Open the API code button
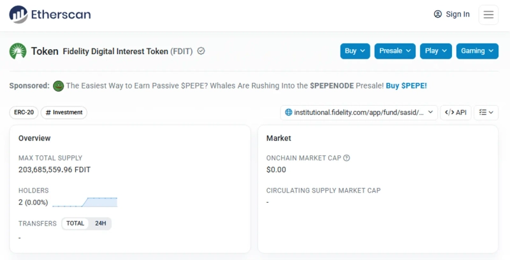The height and width of the screenshot is (260, 510). click(456, 113)
